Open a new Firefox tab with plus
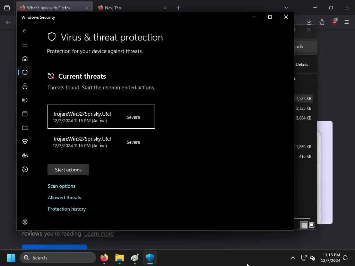The width and height of the screenshot is (355, 266). point(179,8)
